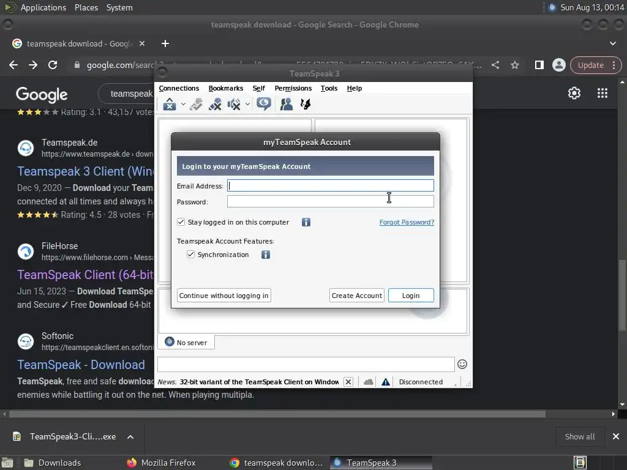Uncheck Stay logged in on this computer
The height and width of the screenshot is (470, 627).
tap(181, 222)
